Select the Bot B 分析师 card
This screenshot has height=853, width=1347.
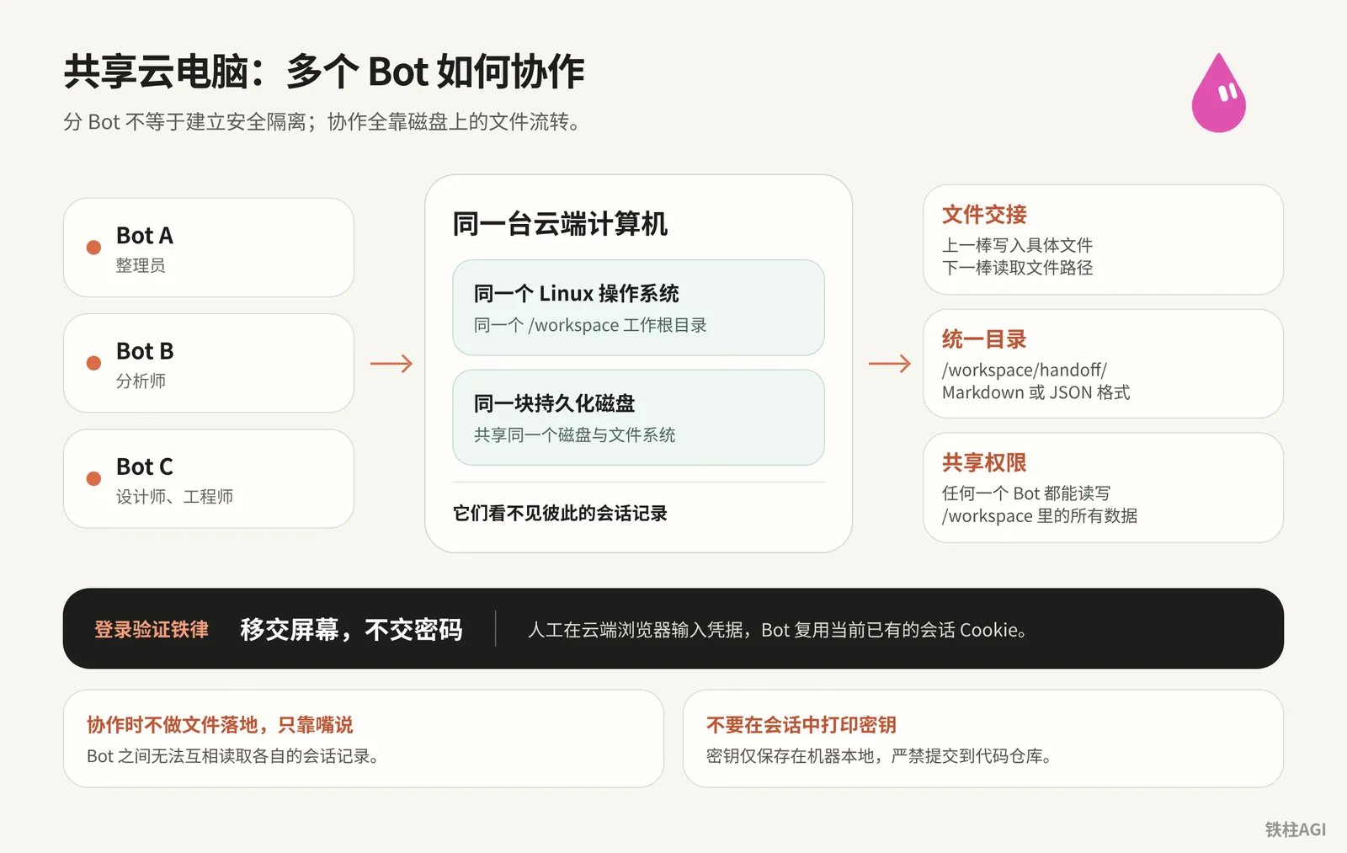coord(209,363)
